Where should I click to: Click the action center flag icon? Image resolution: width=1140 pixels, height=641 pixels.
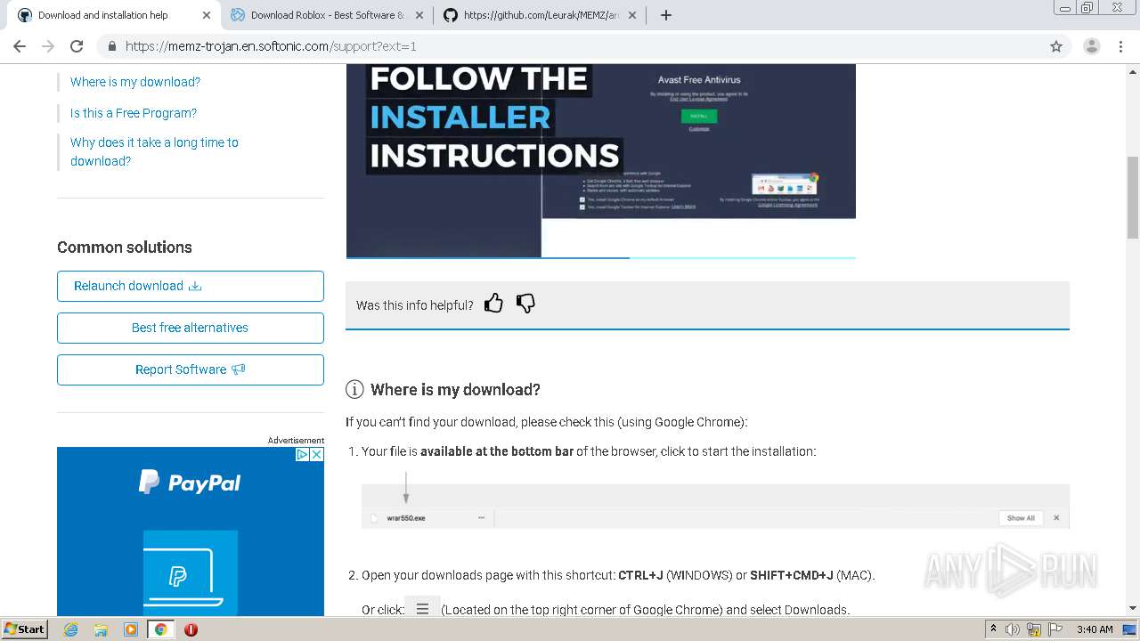(1055, 629)
